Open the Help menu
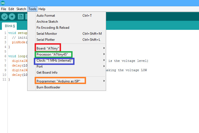The width and height of the screenshot is (199, 133). 42,9
